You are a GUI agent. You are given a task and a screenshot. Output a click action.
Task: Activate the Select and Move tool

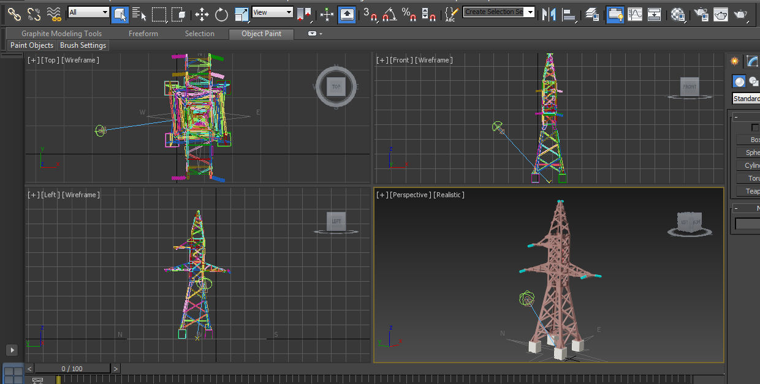202,13
